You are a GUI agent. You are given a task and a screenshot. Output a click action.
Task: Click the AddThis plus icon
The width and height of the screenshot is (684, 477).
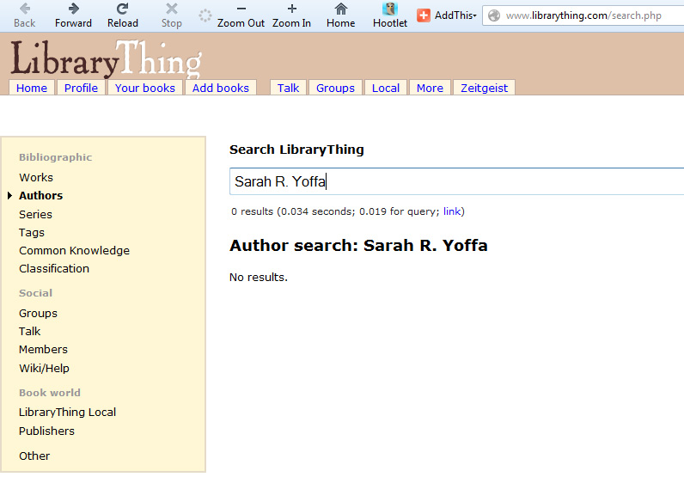click(x=423, y=15)
